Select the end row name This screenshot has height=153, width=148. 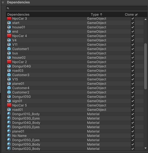click(x=15, y=31)
